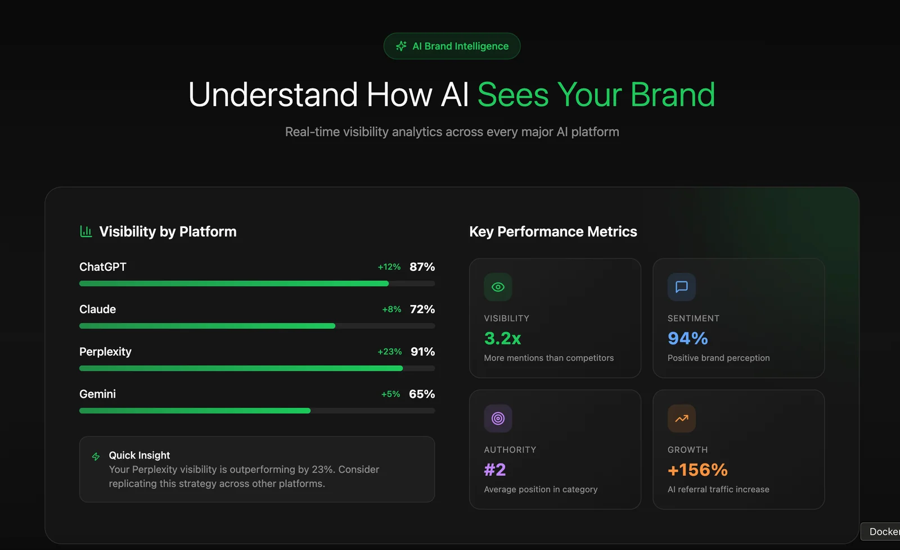Click the ChatGPT visibility progress bar
The image size is (900, 550).
[x=256, y=284]
